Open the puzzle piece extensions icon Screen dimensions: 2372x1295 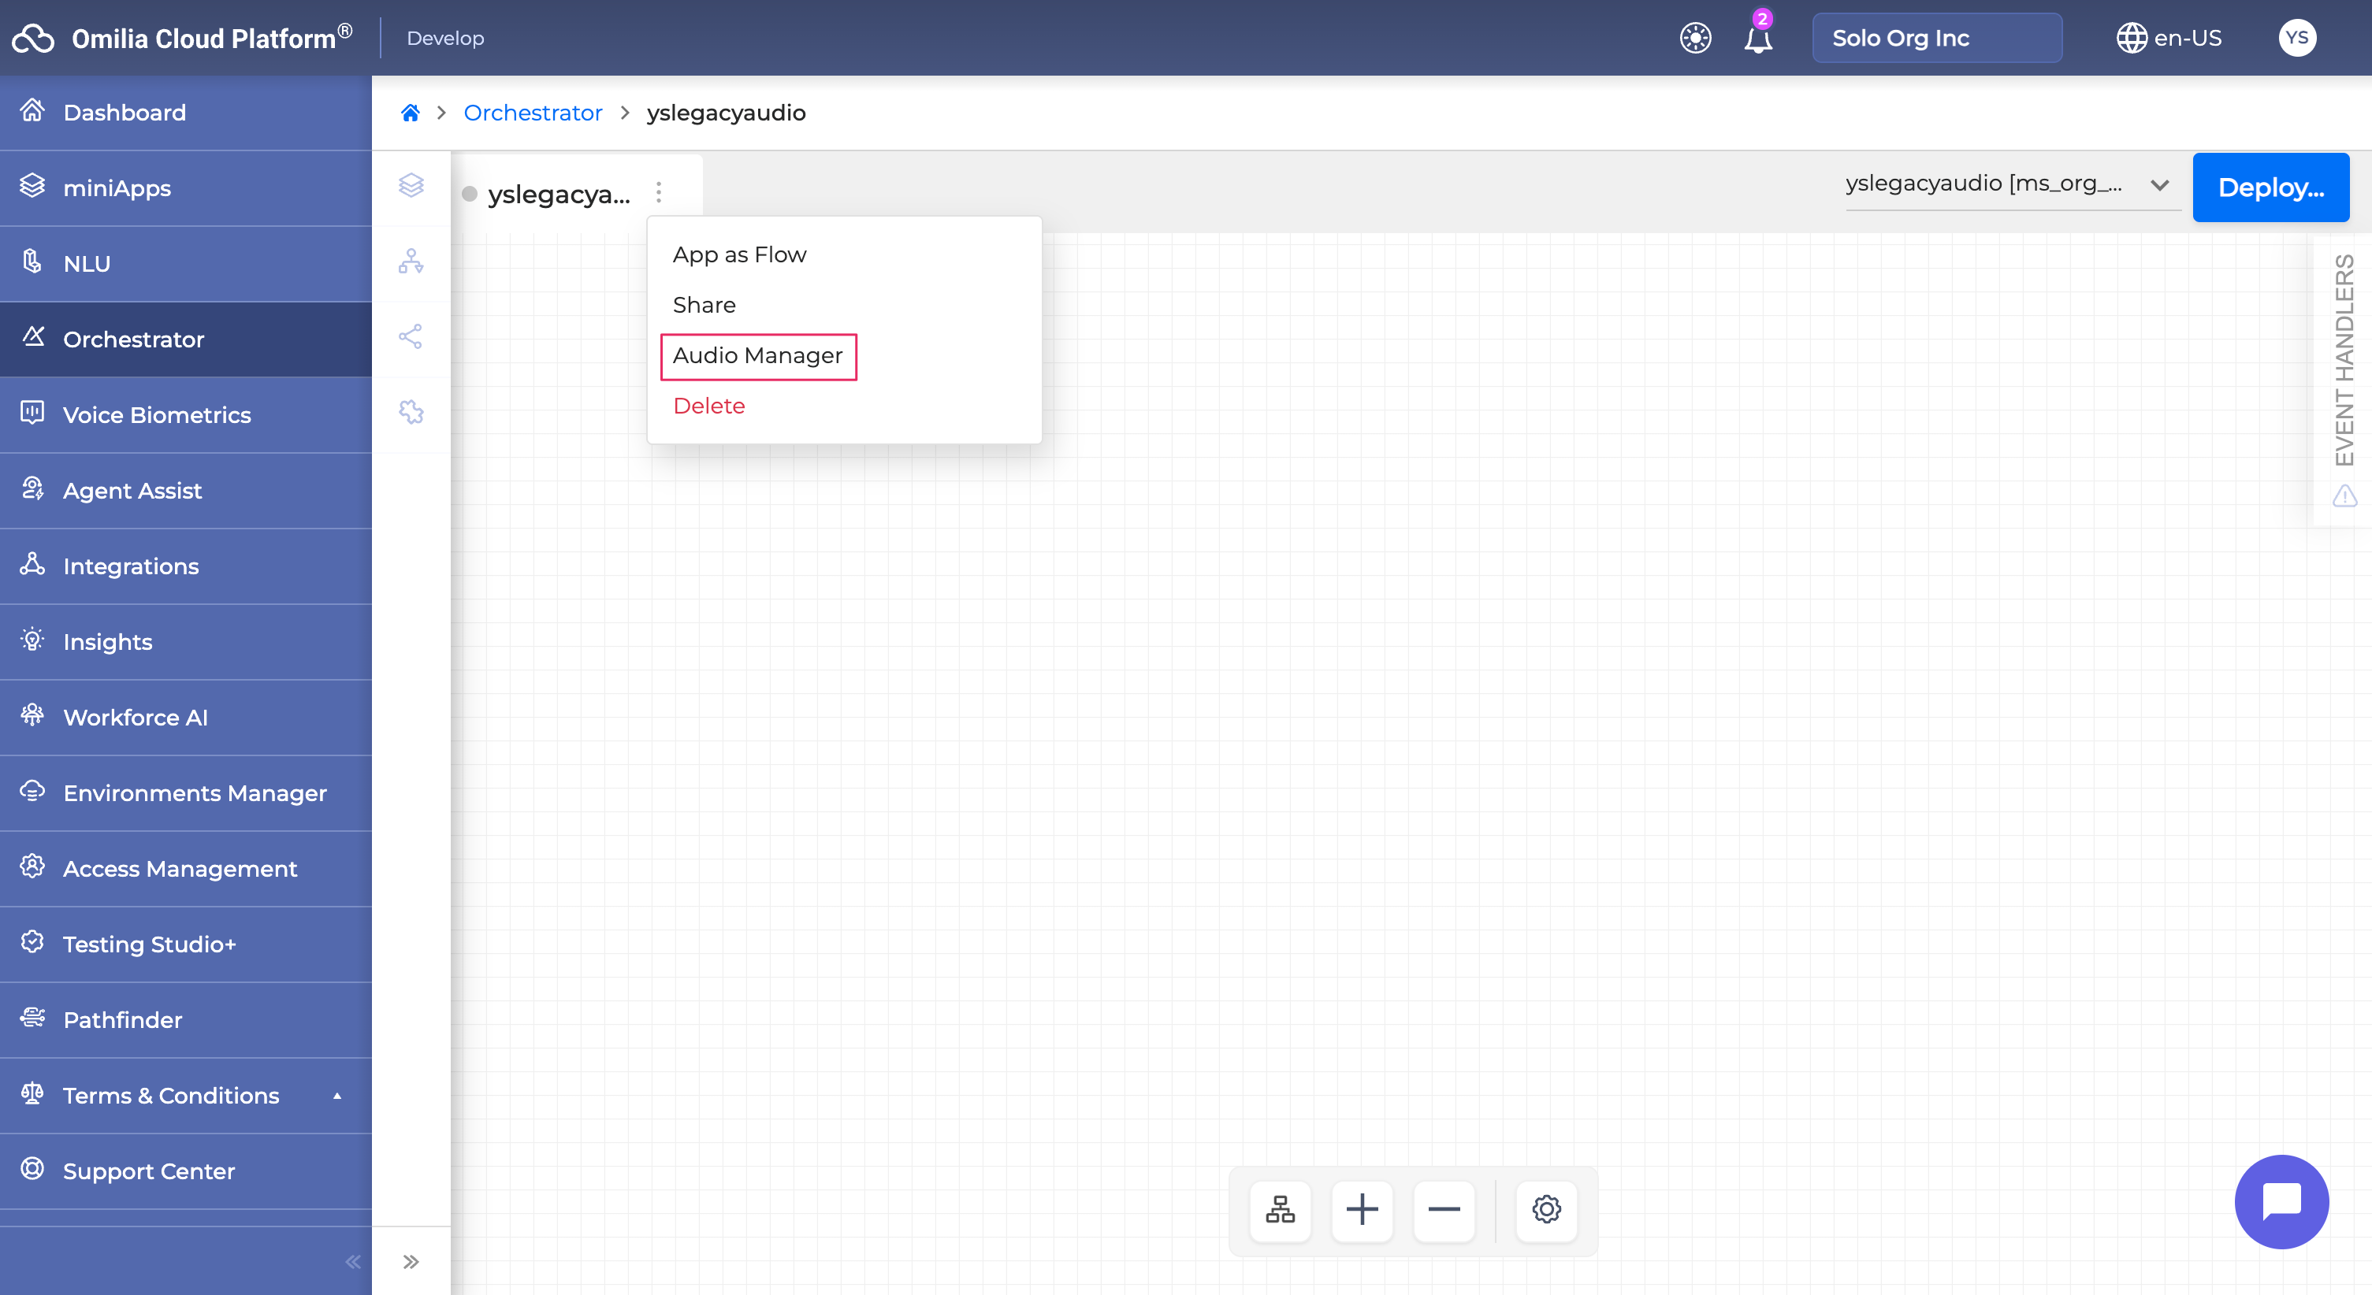tap(411, 411)
